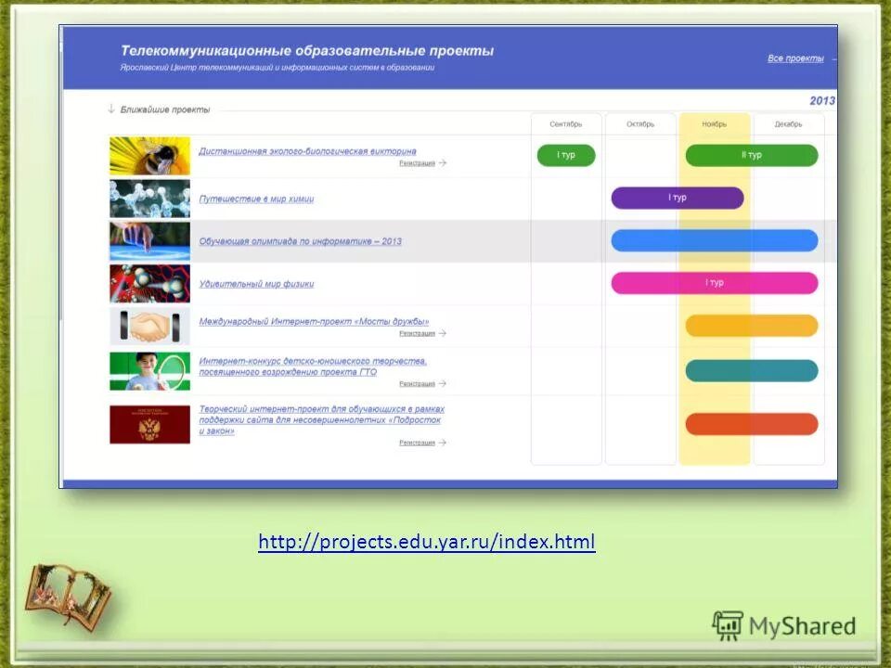Open the 'Мосты дружбы' international project link
Screen dimensions: 891x668
coord(314,322)
